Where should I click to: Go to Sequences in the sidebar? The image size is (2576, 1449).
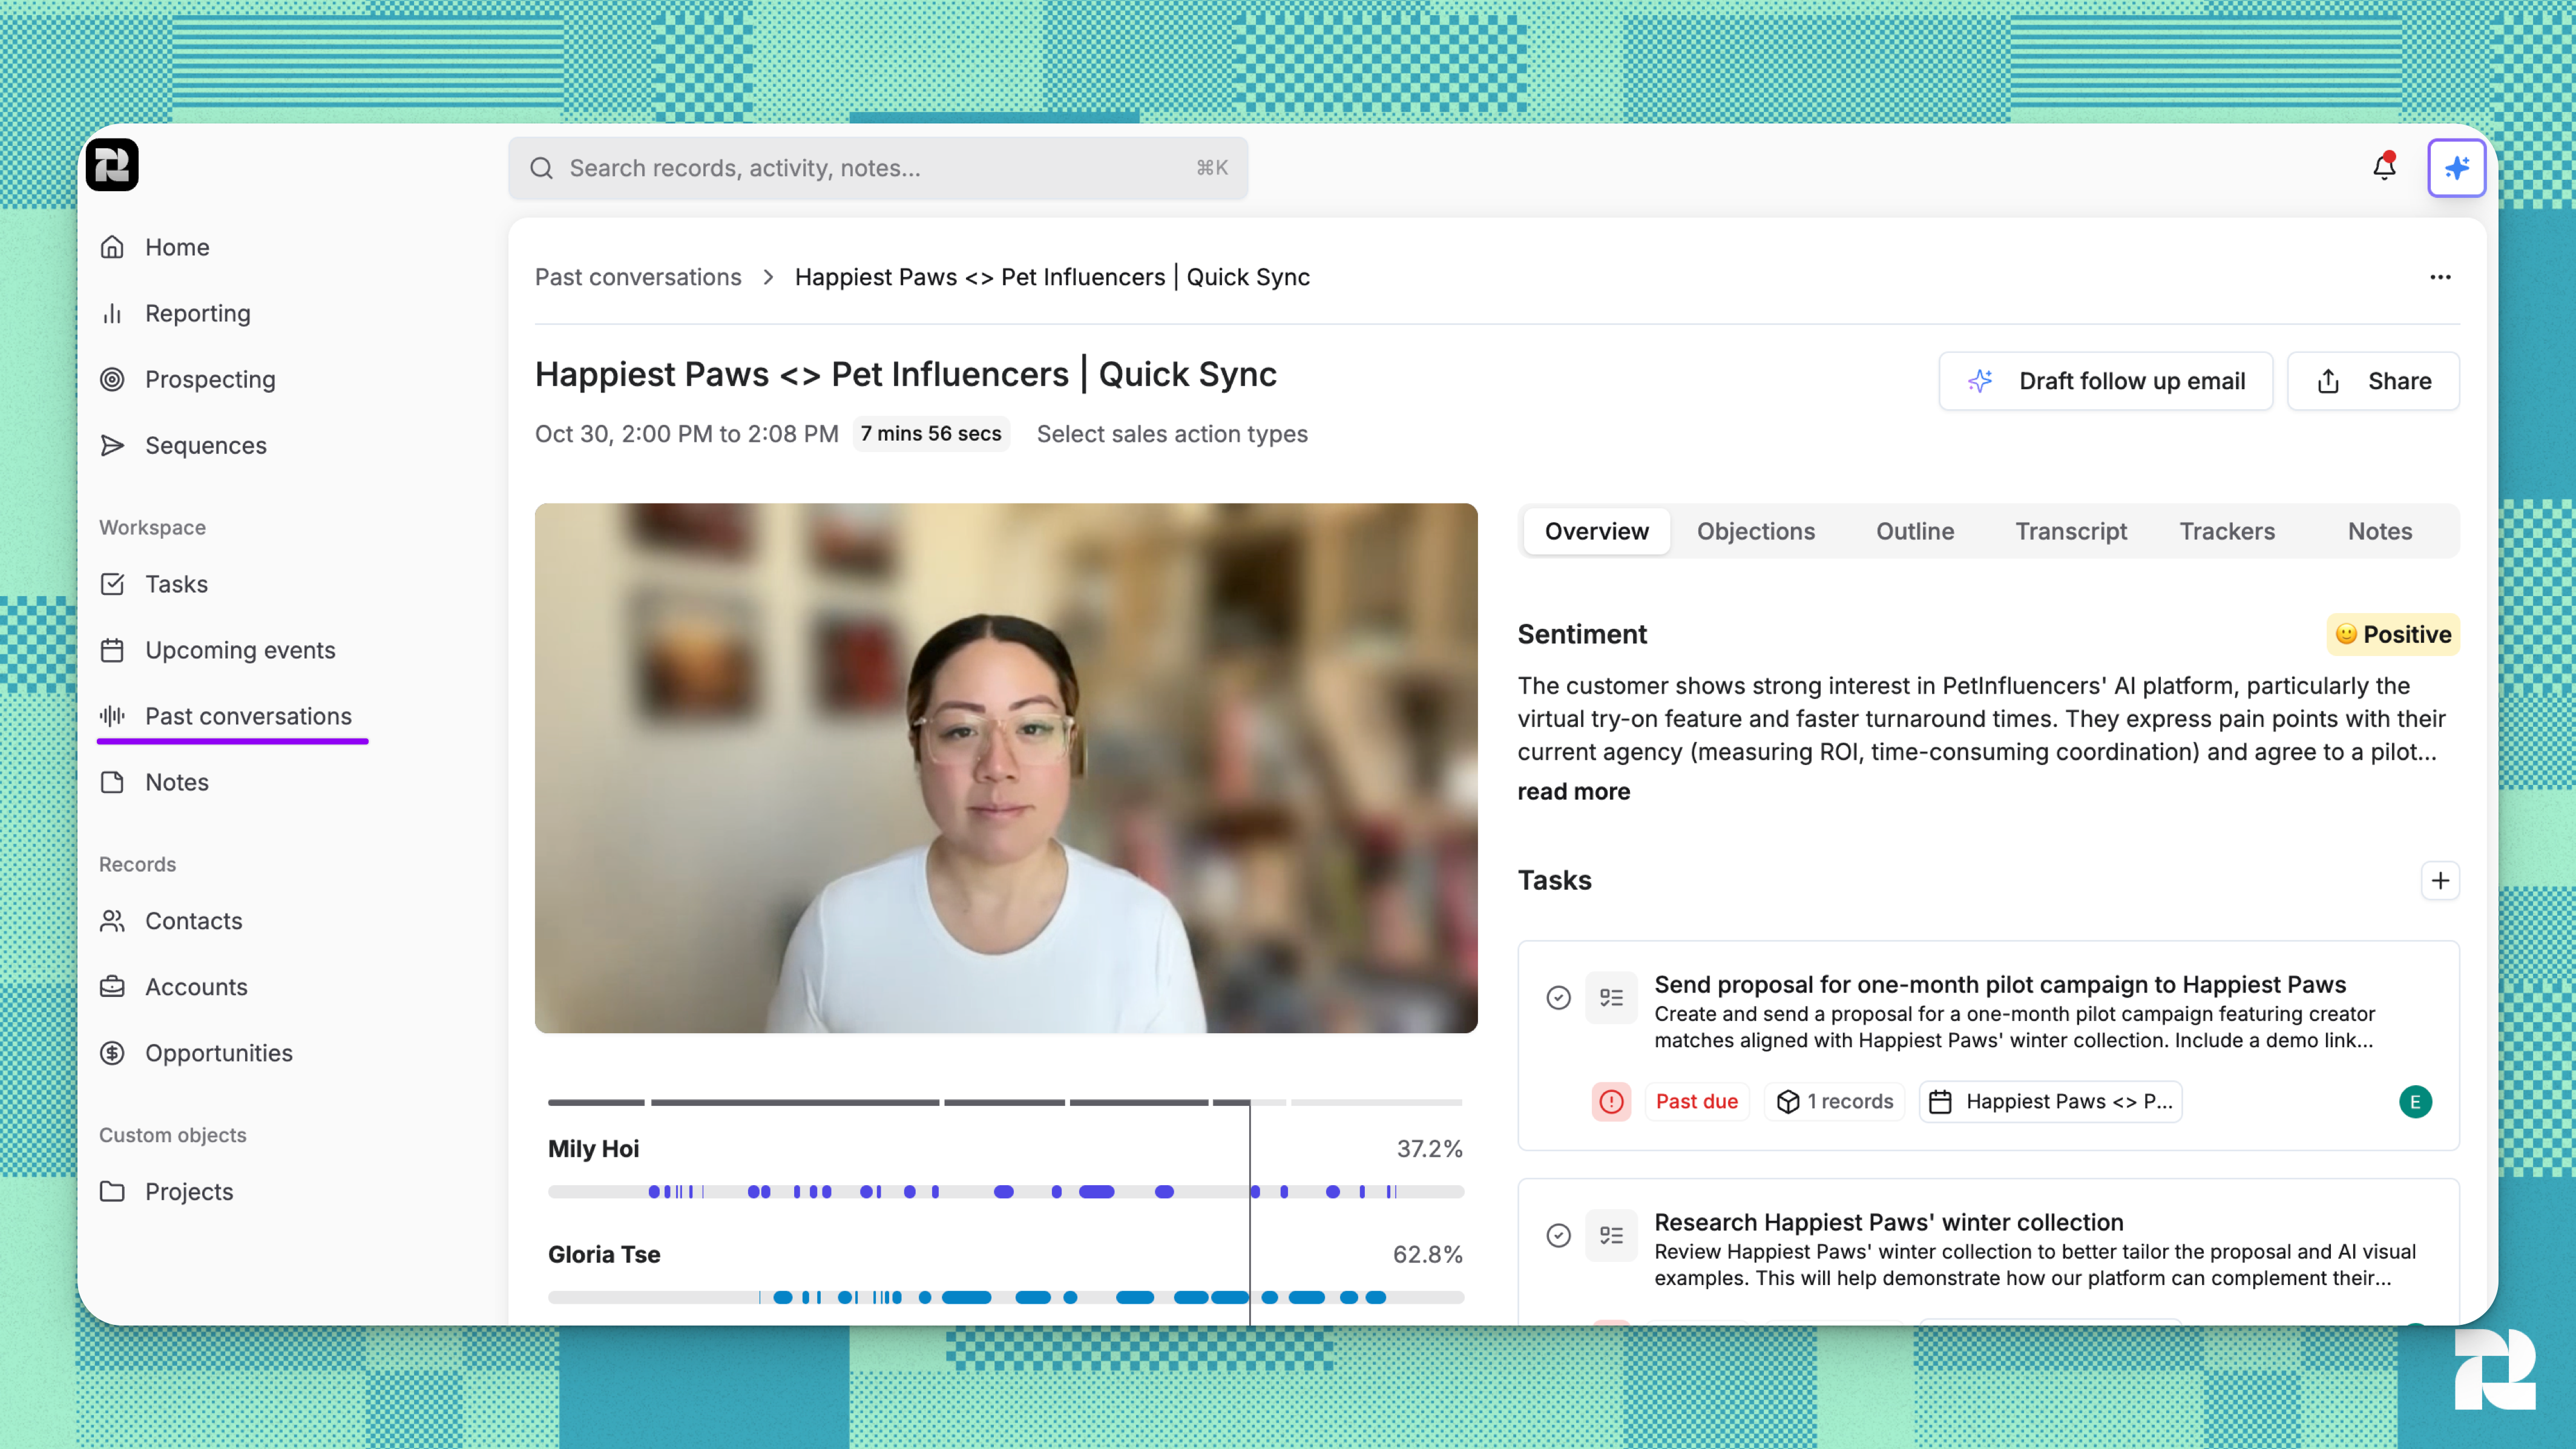pyautogui.click(x=205, y=445)
